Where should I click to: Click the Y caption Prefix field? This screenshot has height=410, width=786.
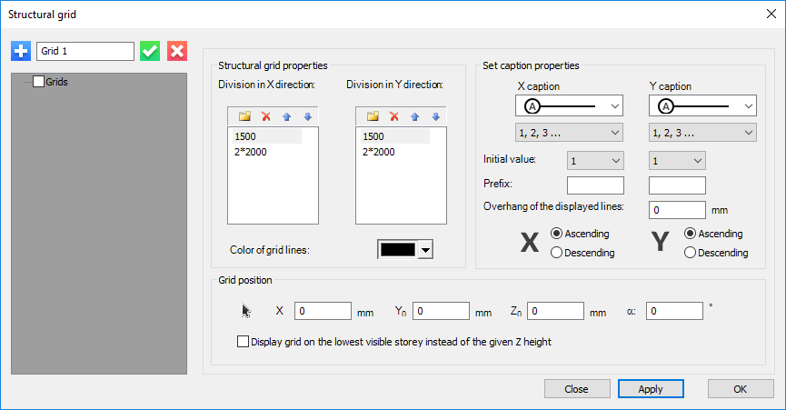[677, 185]
